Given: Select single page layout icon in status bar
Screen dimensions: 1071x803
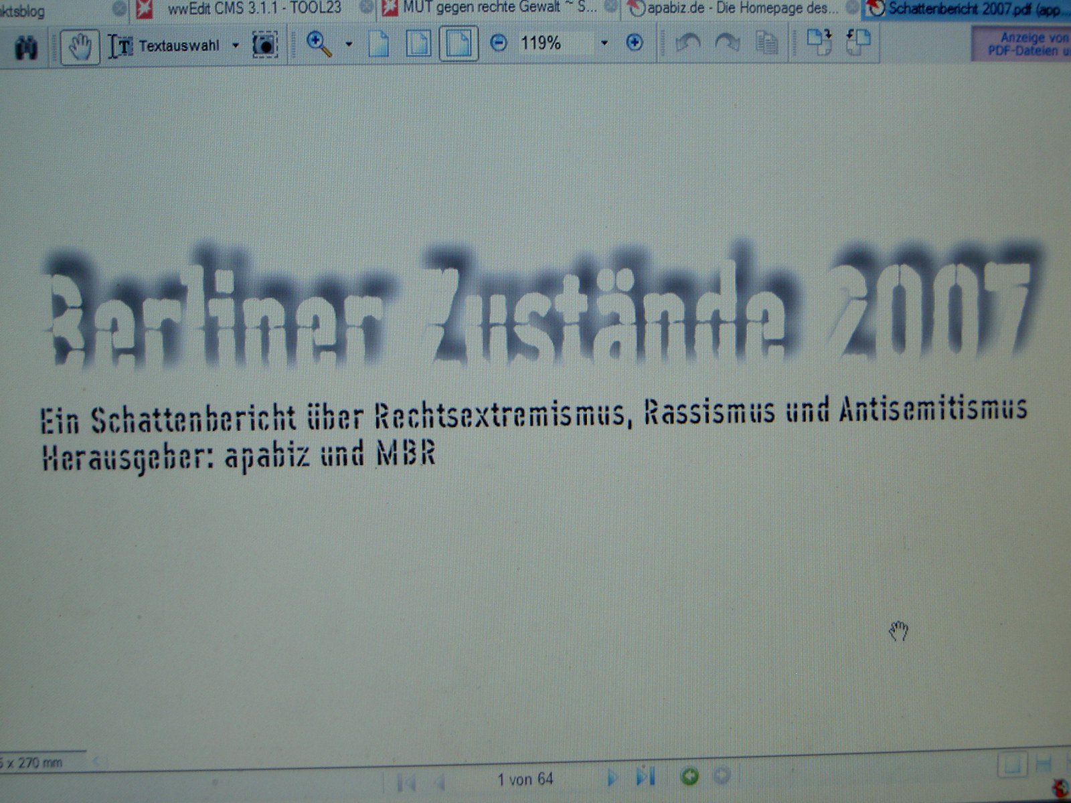Looking at the screenshot, I should [x=1012, y=766].
